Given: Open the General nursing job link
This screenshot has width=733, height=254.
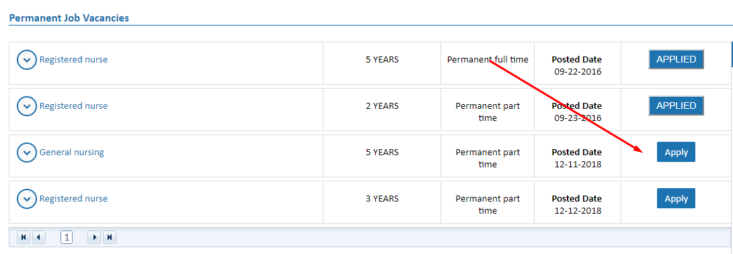Looking at the screenshot, I should pyautogui.click(x=71, y=153).
